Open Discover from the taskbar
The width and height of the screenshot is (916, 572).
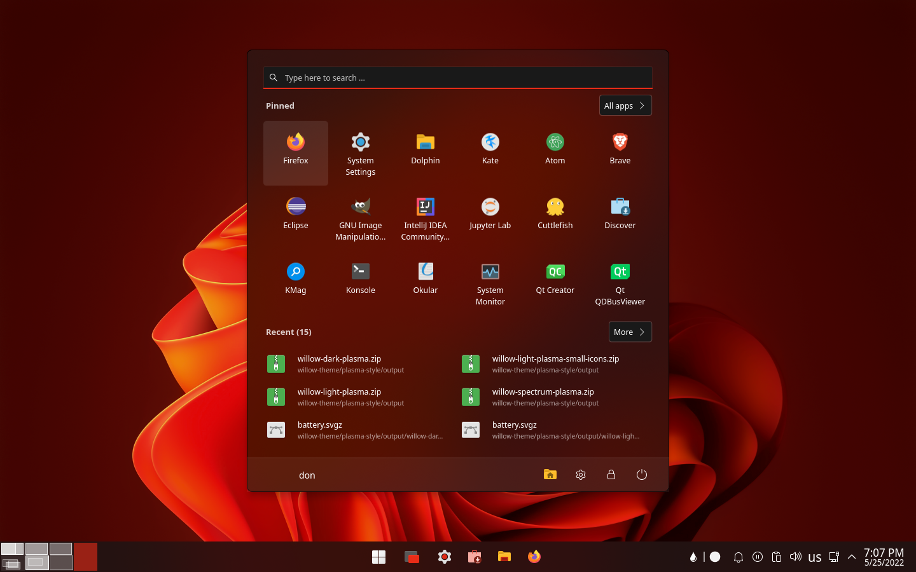pos(475,557)
